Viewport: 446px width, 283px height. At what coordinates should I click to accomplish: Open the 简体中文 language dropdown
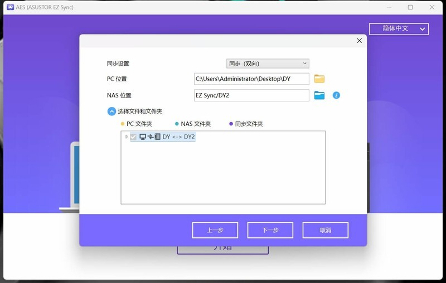[x=399, y=29]
